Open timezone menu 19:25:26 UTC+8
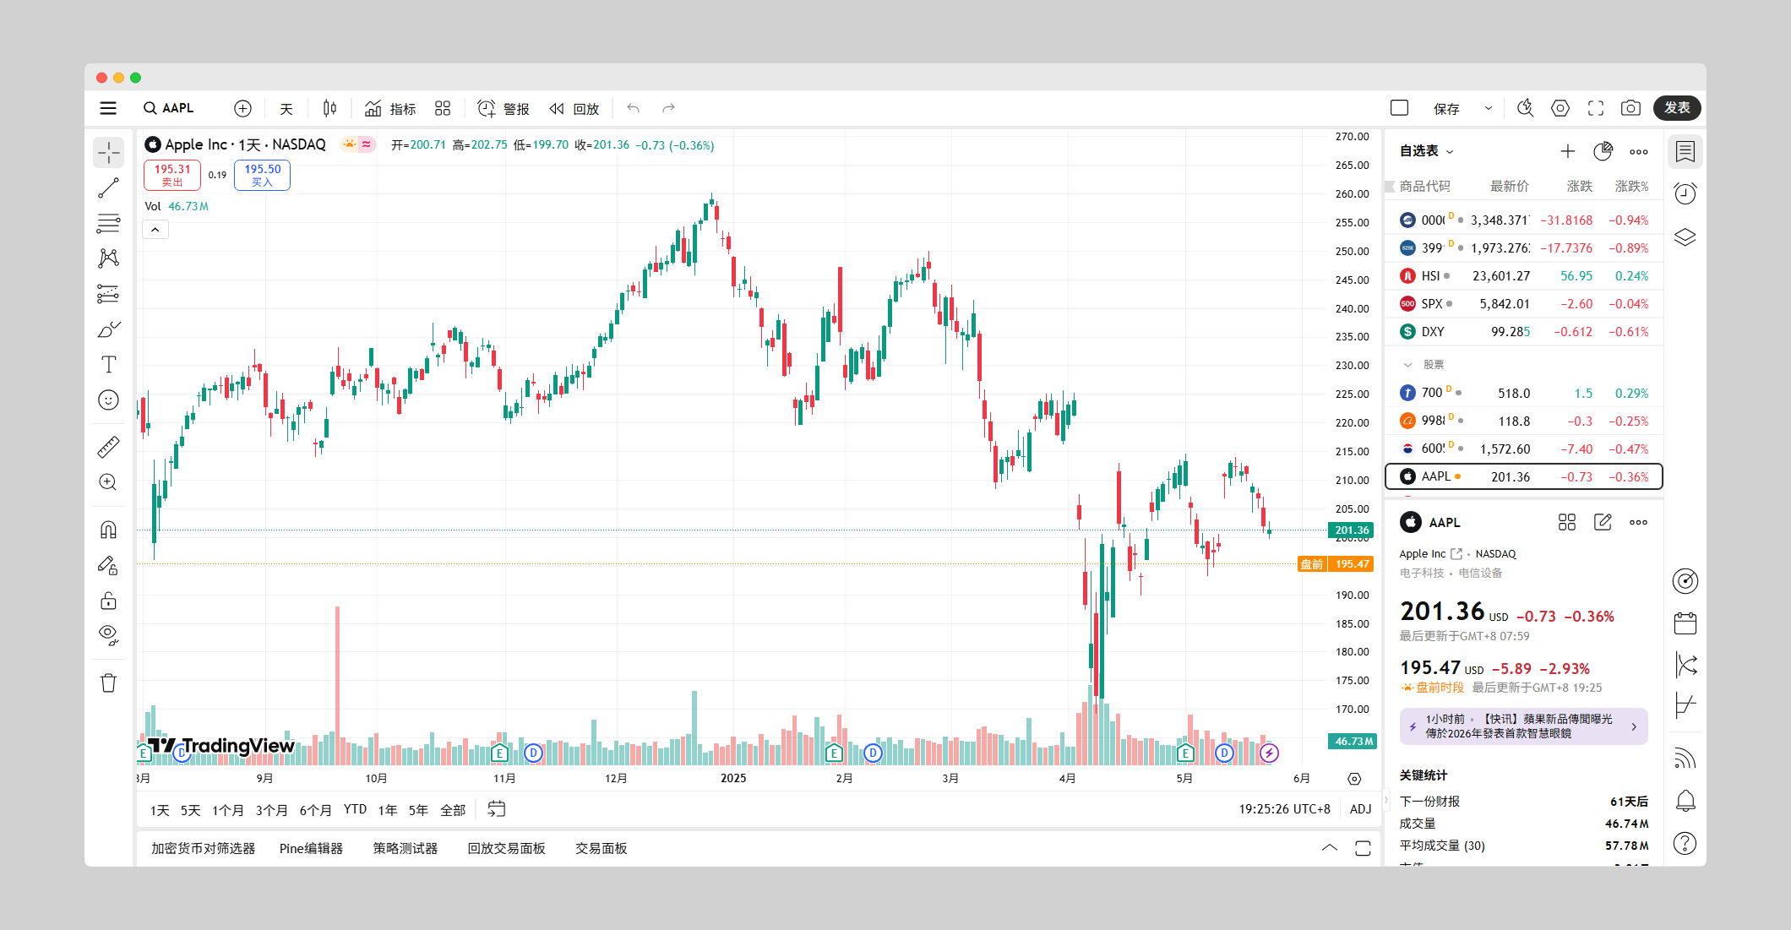This screenshot has height=930, width=1791. click(x=1284, y=809)
